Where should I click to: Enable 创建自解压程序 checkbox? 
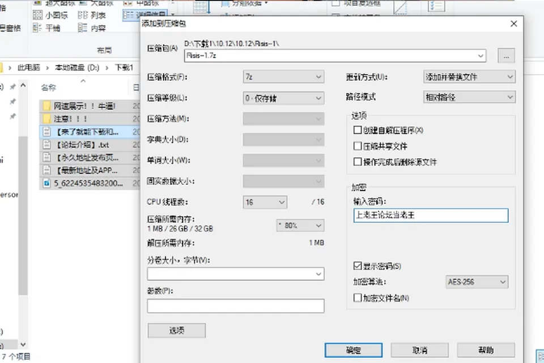[x=358, y=130]
